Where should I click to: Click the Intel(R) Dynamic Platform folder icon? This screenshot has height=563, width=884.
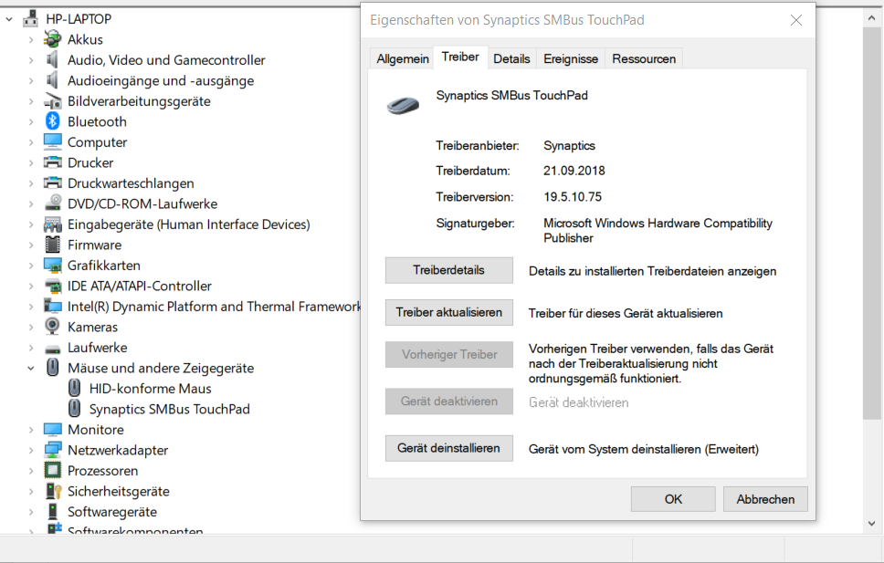(52, 306)
